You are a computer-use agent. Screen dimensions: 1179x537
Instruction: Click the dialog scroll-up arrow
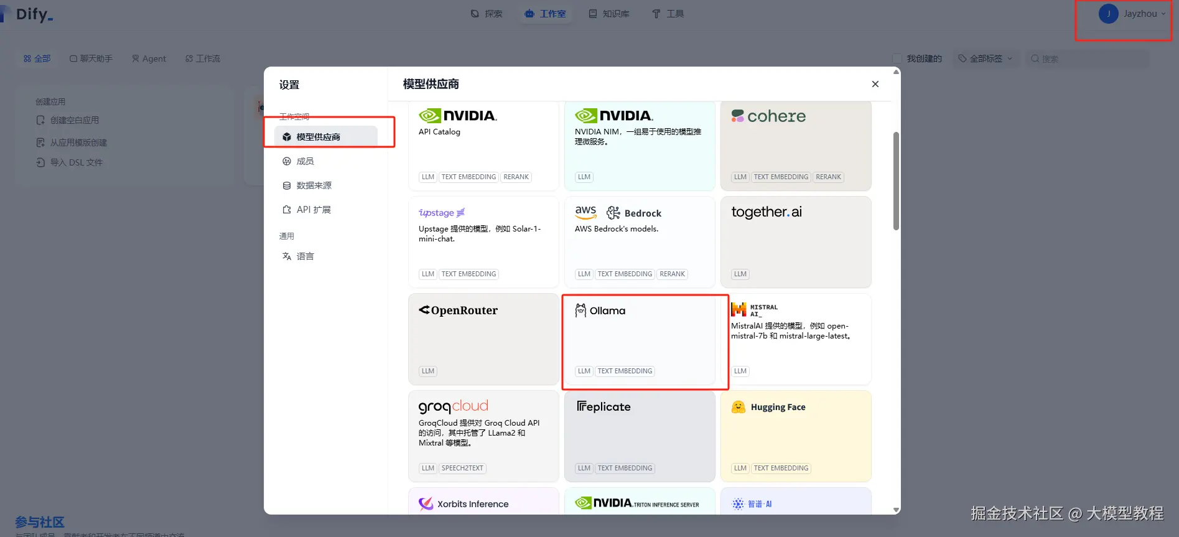[896, 72]
